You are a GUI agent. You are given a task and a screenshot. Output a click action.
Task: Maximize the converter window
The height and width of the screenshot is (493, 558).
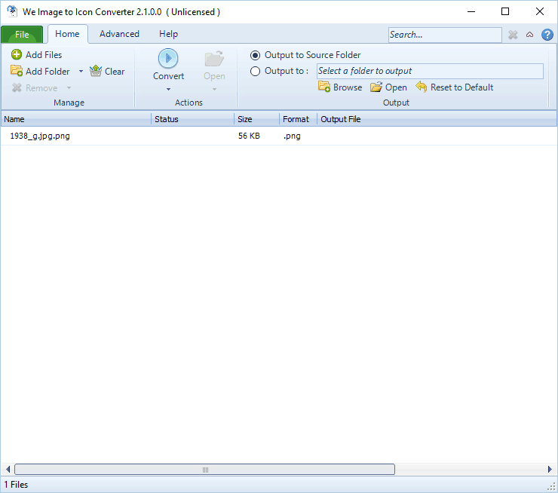(505, 12)
